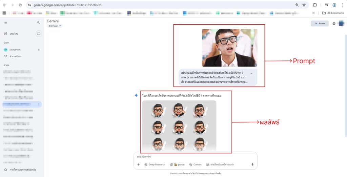Open the 2.5 Flash model dropdown
The width and height of the screenshot is (347, 177).
(54, 26)
